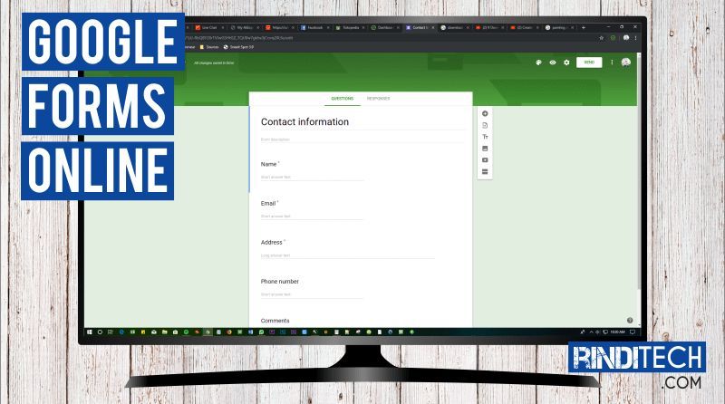Open a new browser tab
The width and height of the screenshot is (725, 404).
584,28
